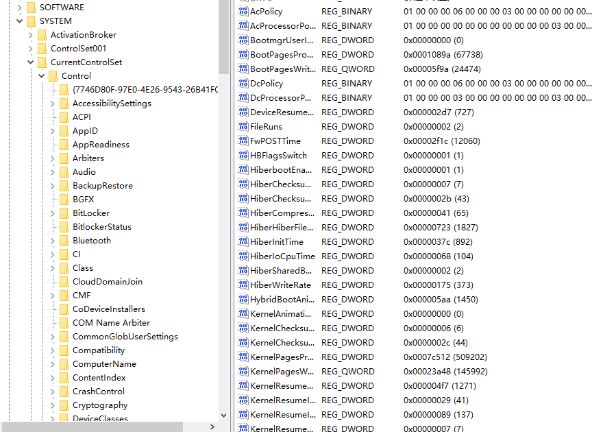Select the ComputerName key
The height and width of the screenshot is (432, 616).
coord(103,364)
